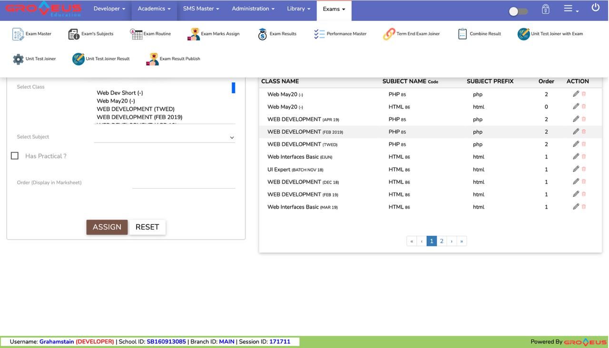Open the Exam Master icon
609x348 pixels.
click(18, 34)
